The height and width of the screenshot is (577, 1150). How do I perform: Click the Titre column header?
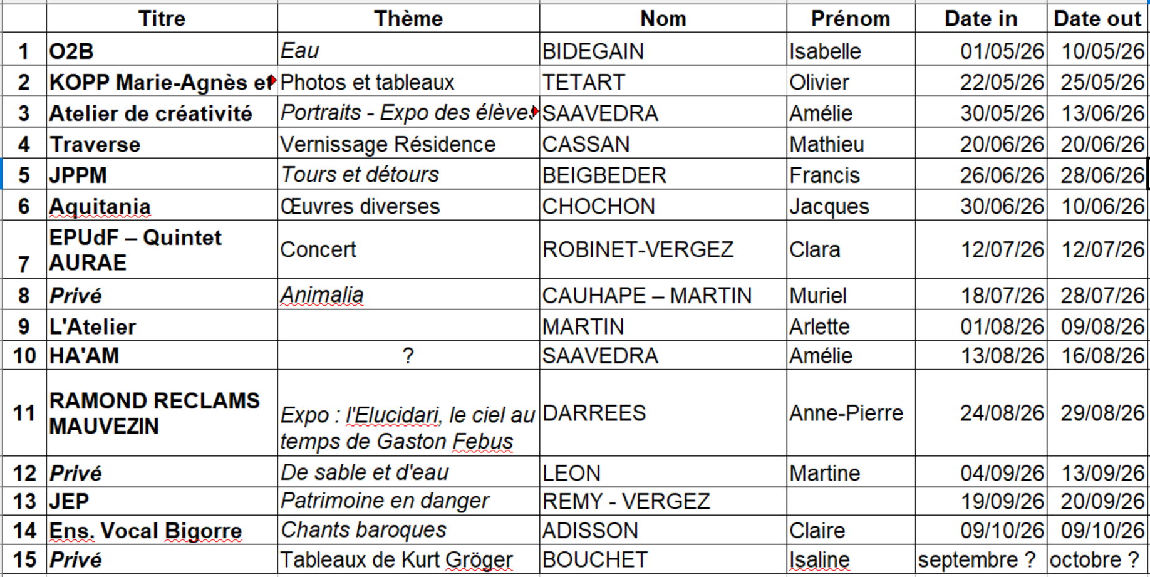(162, 19)
